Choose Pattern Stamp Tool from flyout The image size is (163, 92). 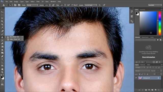tap(15, 39)
